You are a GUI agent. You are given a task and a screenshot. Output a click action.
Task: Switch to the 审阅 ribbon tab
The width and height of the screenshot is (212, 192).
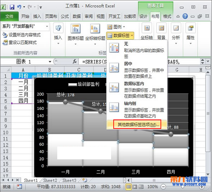click(x=88, y=17)
